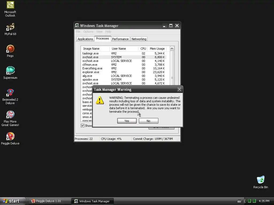Image resolution: width=274 pixels, height=205 pixels.
Task: Cancel termination with No button
Action: (149, 121)
